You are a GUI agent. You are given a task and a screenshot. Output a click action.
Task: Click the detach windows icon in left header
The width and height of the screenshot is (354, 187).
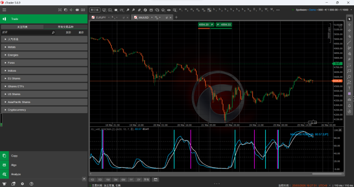(65, 10)
